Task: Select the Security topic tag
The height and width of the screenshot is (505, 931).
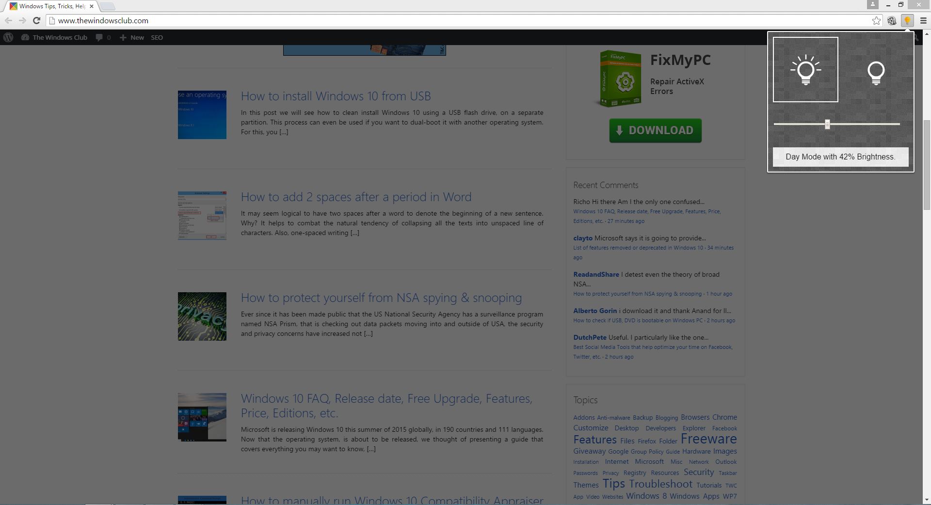Action: point(699,472)
